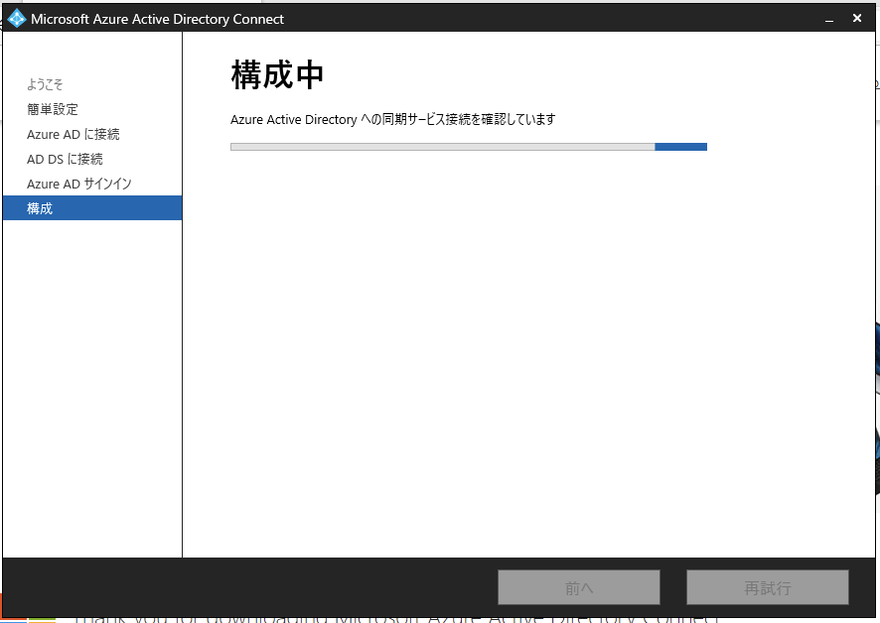
Task: Minimize the Azure AD Connect window
Action: [829, 19]
